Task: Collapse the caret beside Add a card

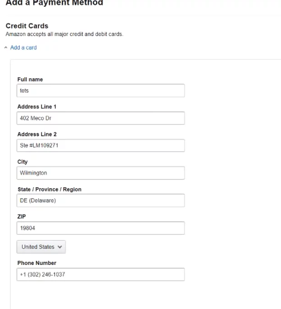Action: [x=6, y=47]
